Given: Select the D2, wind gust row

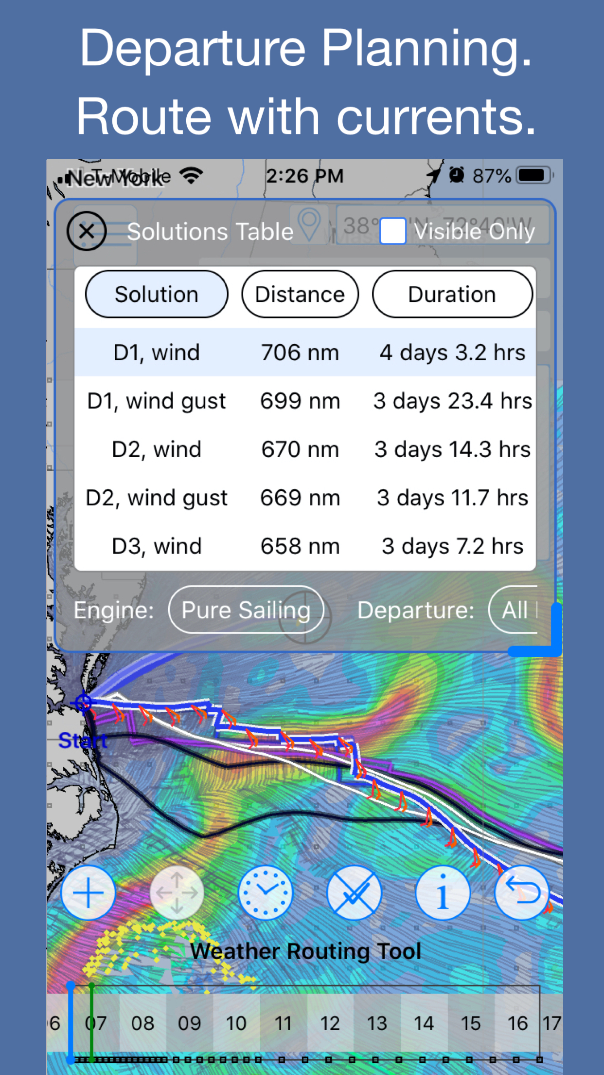Looking at the screenshot, I should coord(305,498).
